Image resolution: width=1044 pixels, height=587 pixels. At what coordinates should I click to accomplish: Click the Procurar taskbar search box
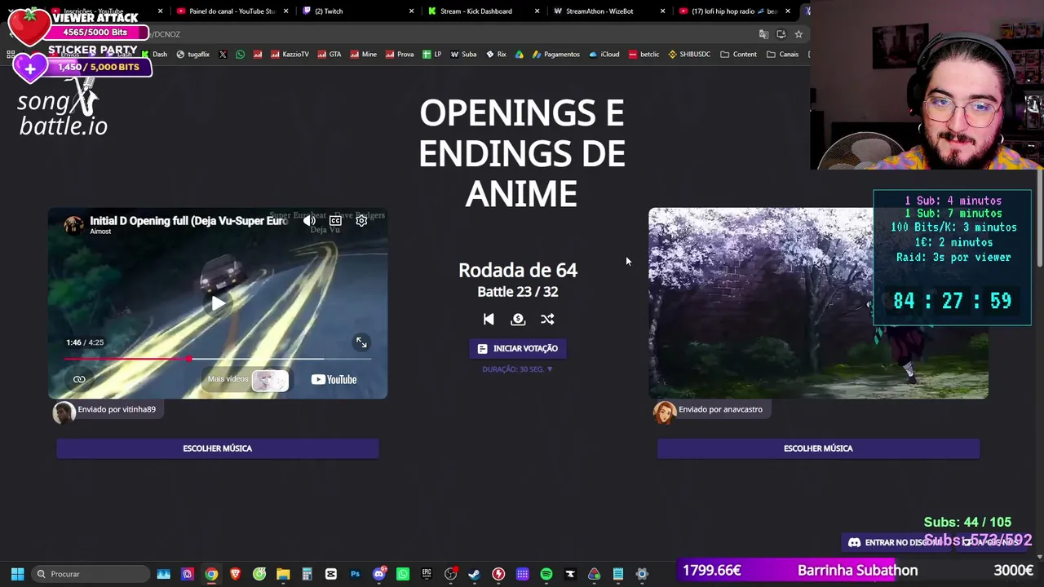click(x=91, y=574)
